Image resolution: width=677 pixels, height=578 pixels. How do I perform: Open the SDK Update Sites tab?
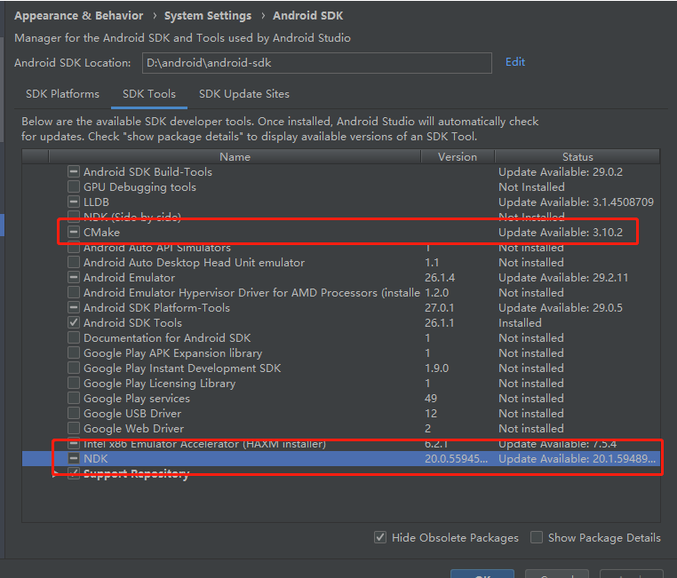(243, 94)
